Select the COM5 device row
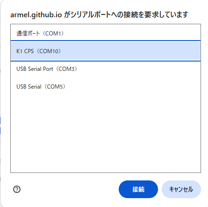This screenshot has height=207, width=208. coord(106,87)
